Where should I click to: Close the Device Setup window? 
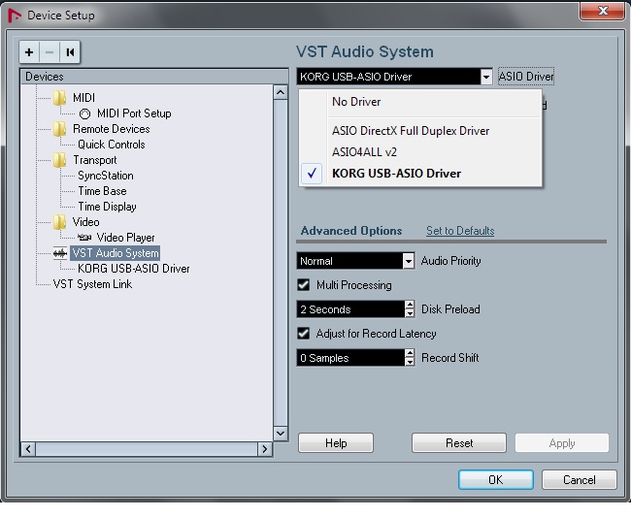click(602, 11)
